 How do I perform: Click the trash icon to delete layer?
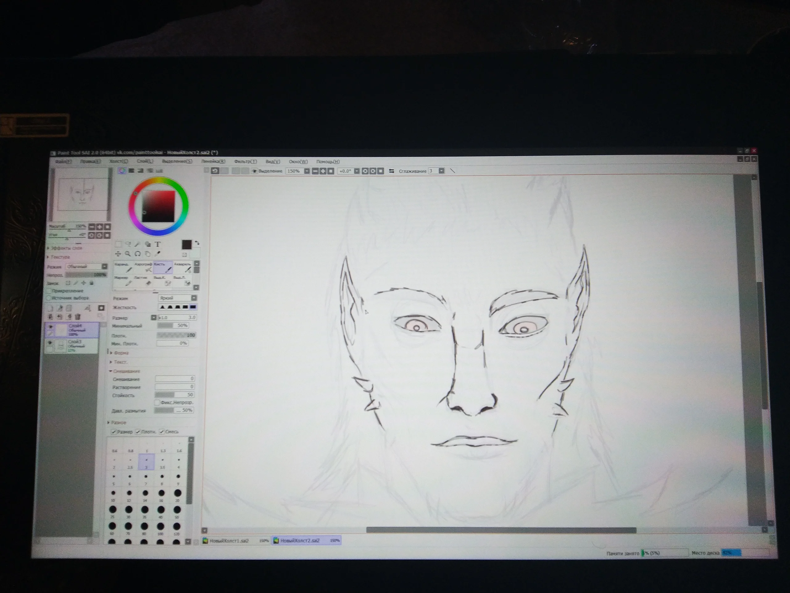(78, 317)
